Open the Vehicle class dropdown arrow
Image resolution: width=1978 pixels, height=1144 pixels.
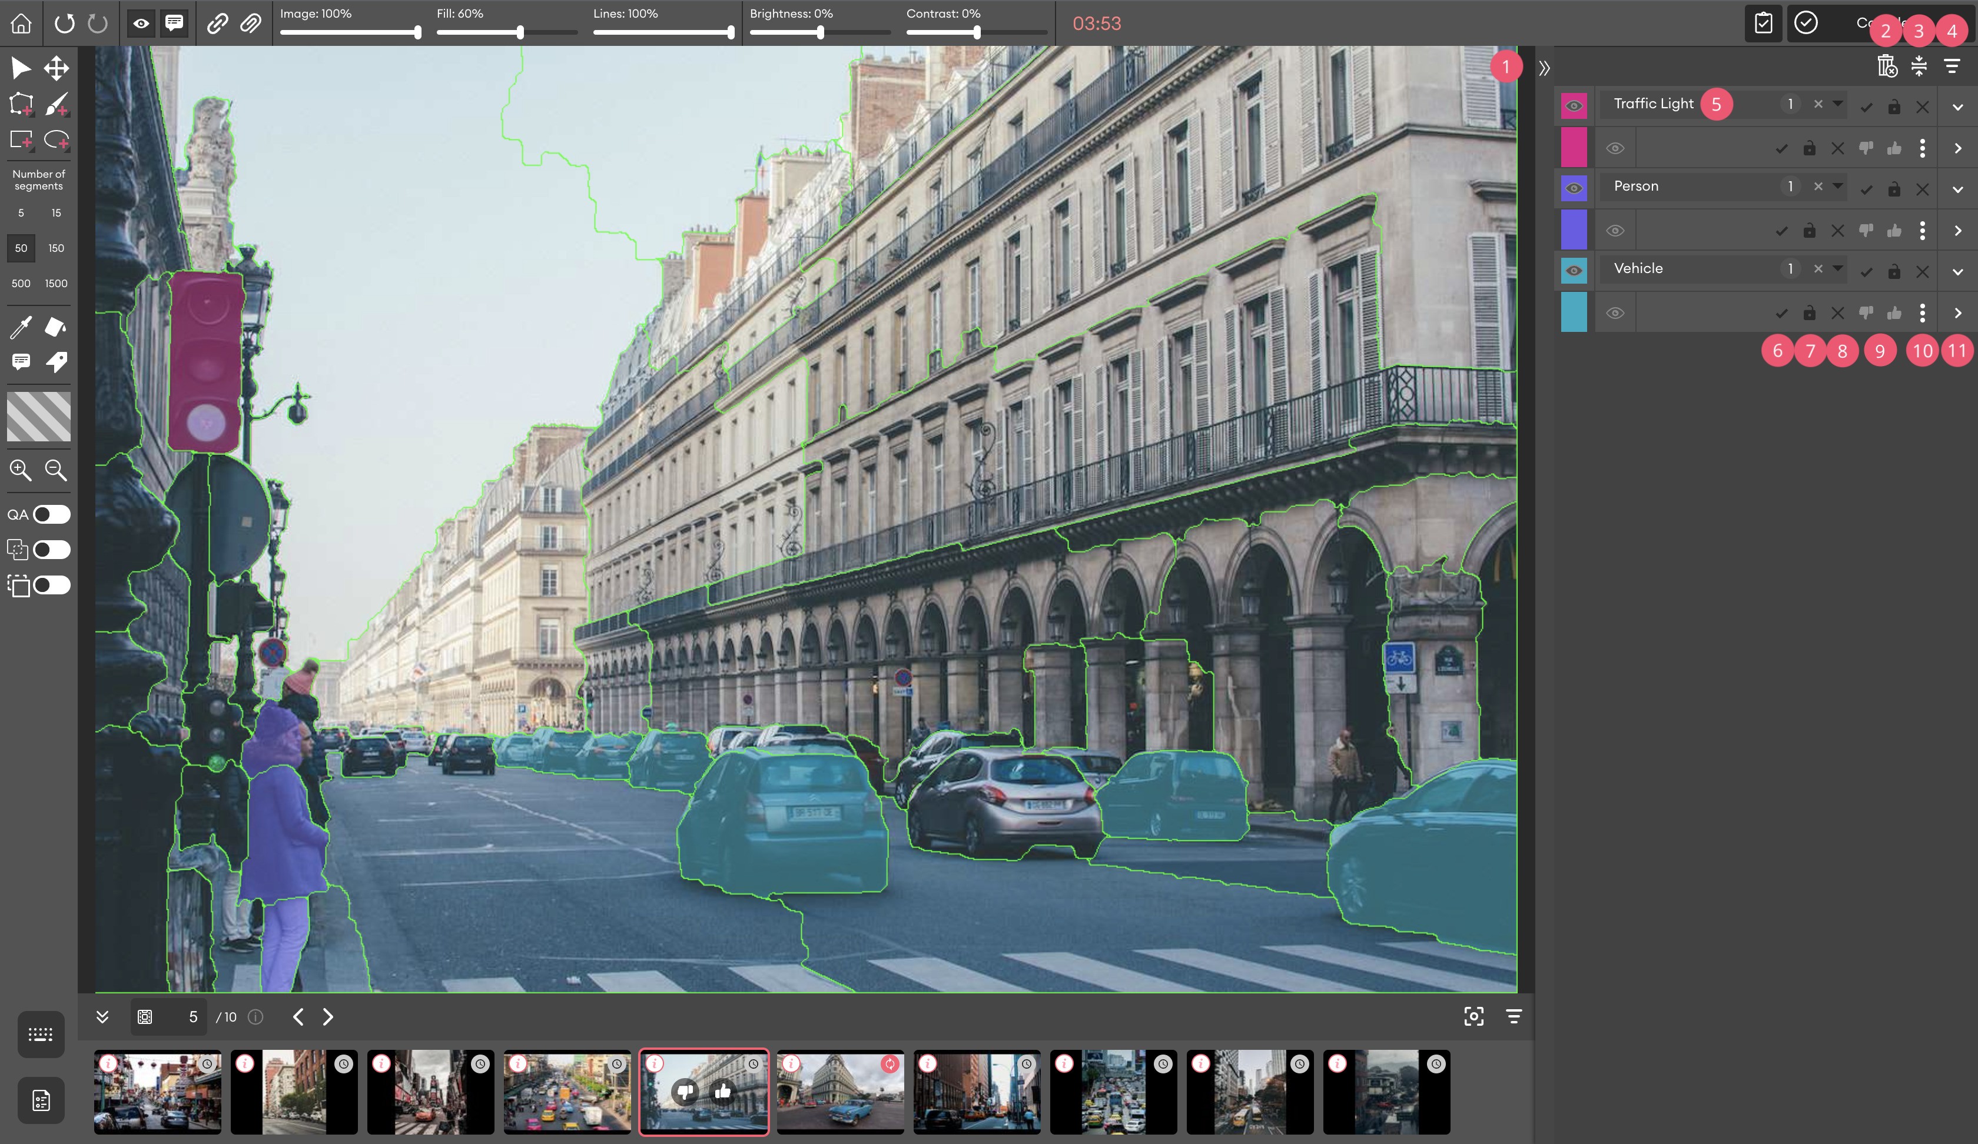[1837, 268]
